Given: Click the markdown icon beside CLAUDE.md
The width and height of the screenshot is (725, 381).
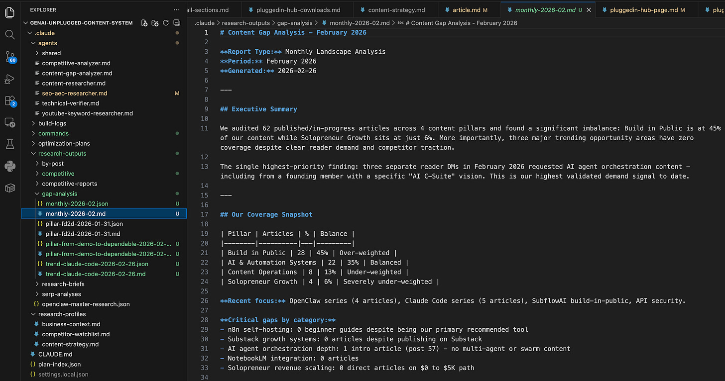Looking at the screenshot, I should pos(33,354).
